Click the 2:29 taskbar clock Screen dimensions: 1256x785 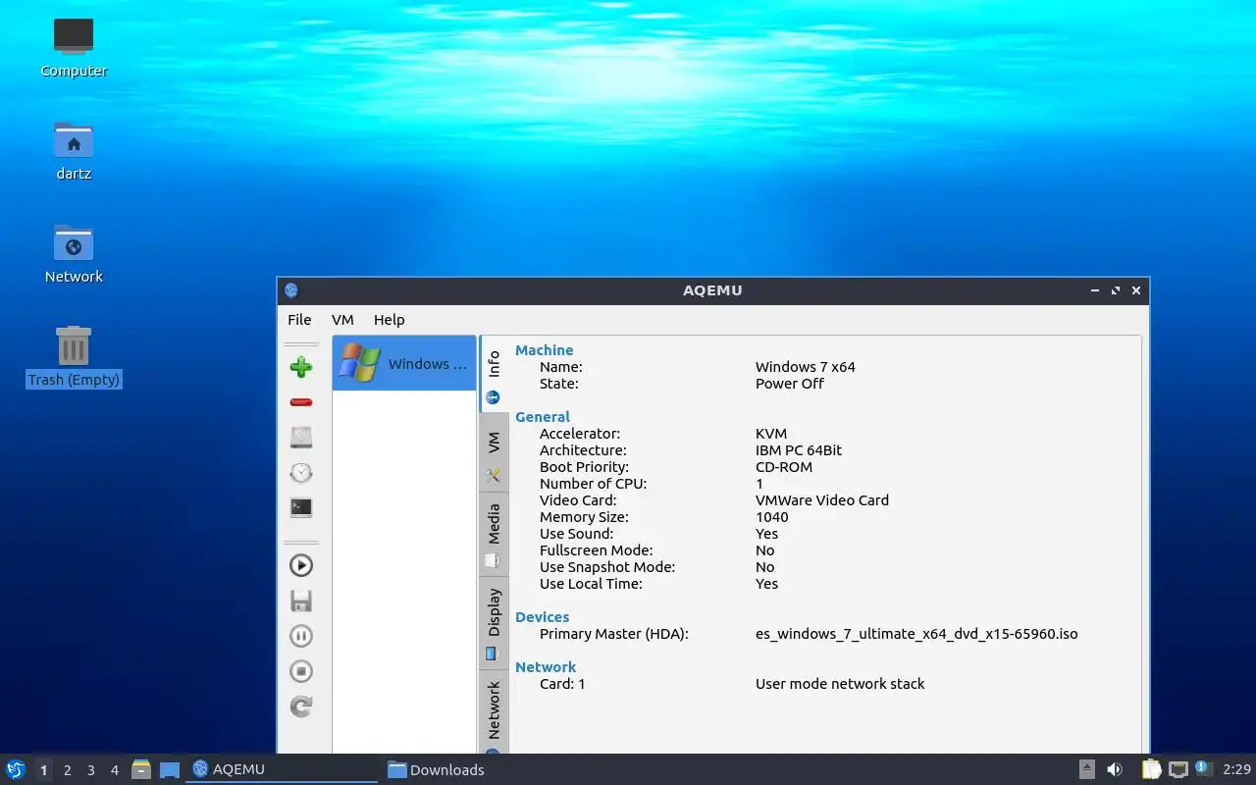pos(1236,769)
